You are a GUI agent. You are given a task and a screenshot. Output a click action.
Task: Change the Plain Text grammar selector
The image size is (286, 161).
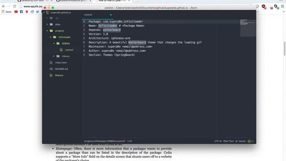point(228,141)
